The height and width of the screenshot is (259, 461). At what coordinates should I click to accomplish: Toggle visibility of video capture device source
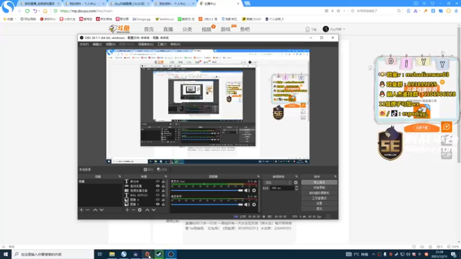pyautogui.click(x=157, y=191)
